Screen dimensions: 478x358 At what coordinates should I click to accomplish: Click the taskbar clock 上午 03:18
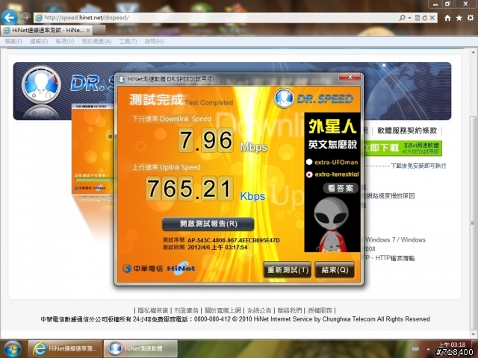click(452, 345)
